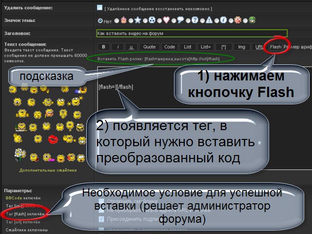Image resolution: width=312 pixels, height=234 pixels.
Task: Click the Flash BBCode button
Action: [275, 47]
